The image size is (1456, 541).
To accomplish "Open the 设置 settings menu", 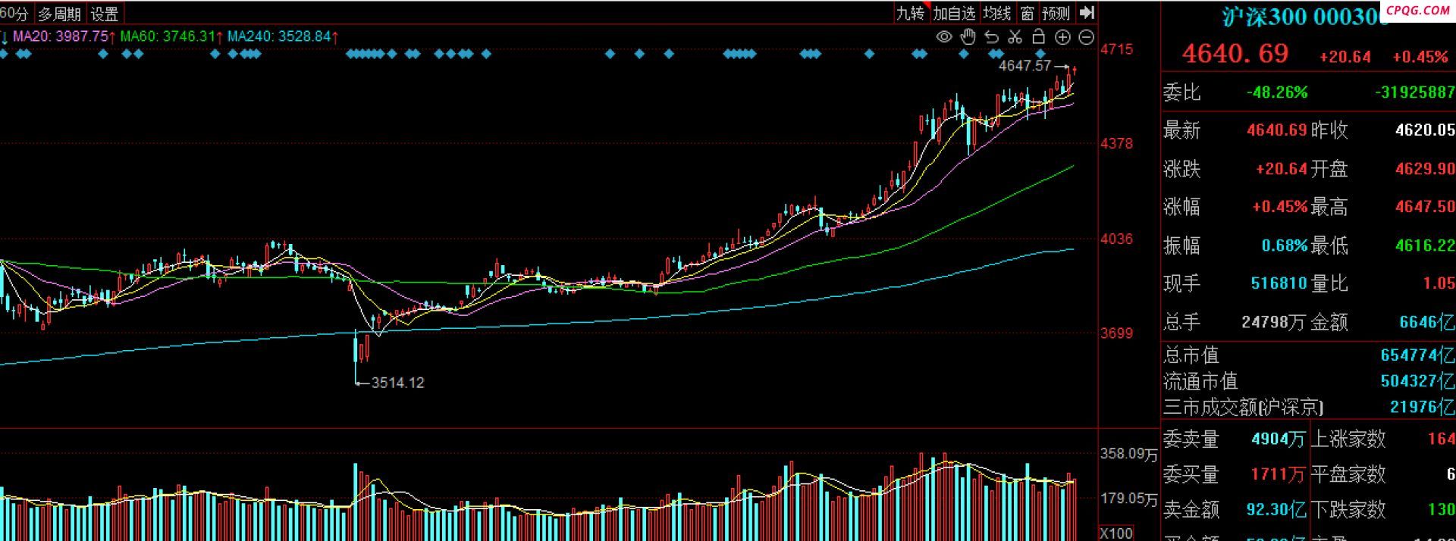I will pos(105,14).
